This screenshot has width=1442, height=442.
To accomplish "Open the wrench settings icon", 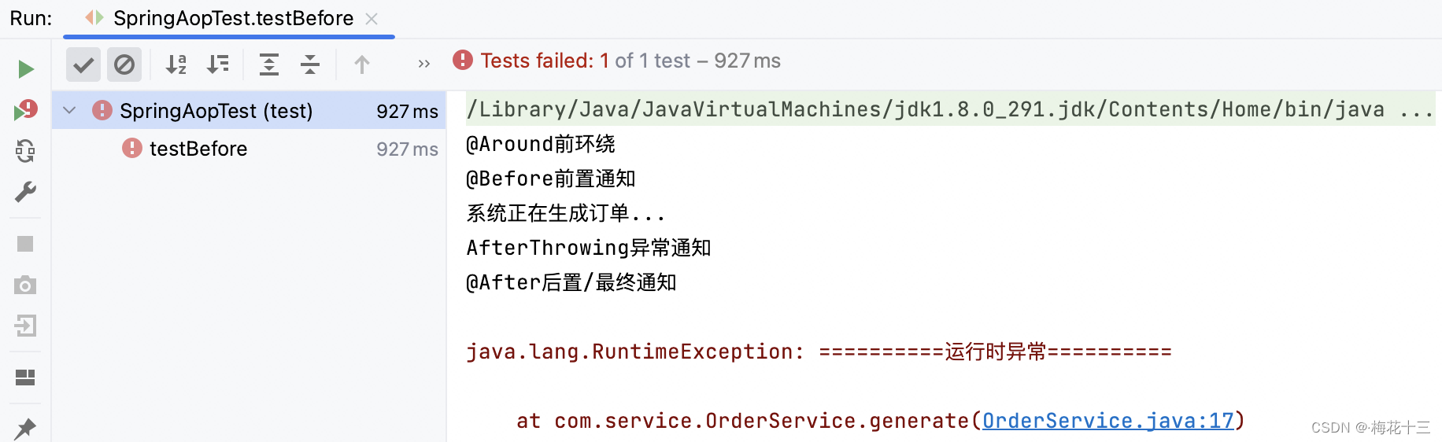I will tap(25, 192).
